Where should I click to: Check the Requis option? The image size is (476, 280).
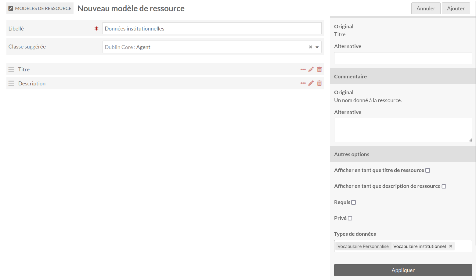click(x=354, y=203)
